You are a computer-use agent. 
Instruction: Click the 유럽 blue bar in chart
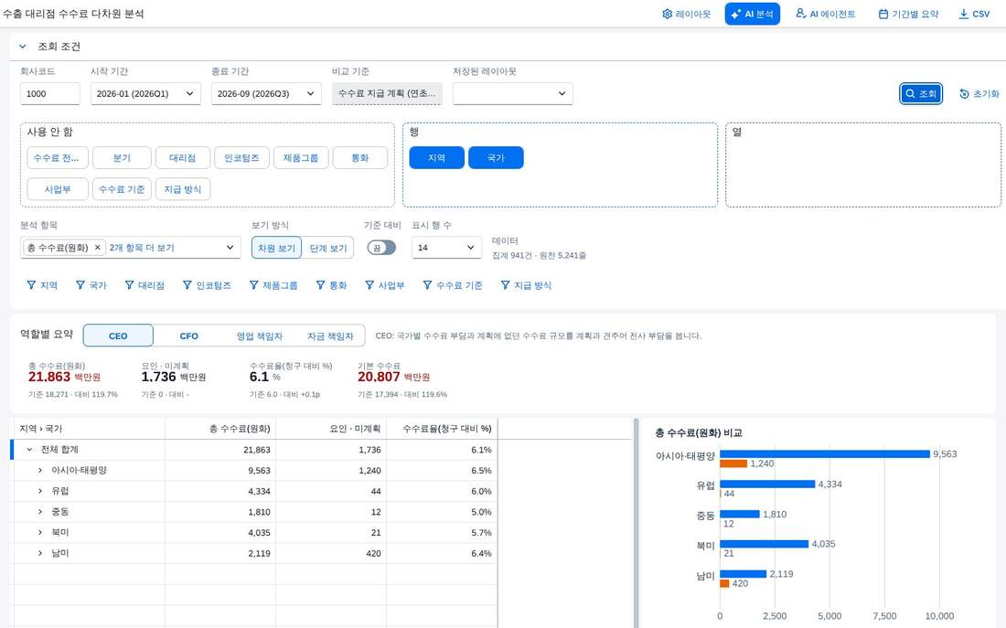(x=767, y=484)
